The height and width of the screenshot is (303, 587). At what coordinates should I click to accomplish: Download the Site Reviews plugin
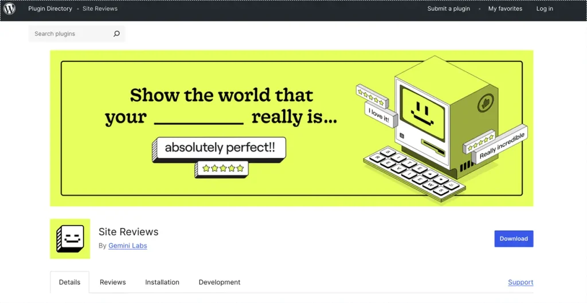tap(514, 239)
